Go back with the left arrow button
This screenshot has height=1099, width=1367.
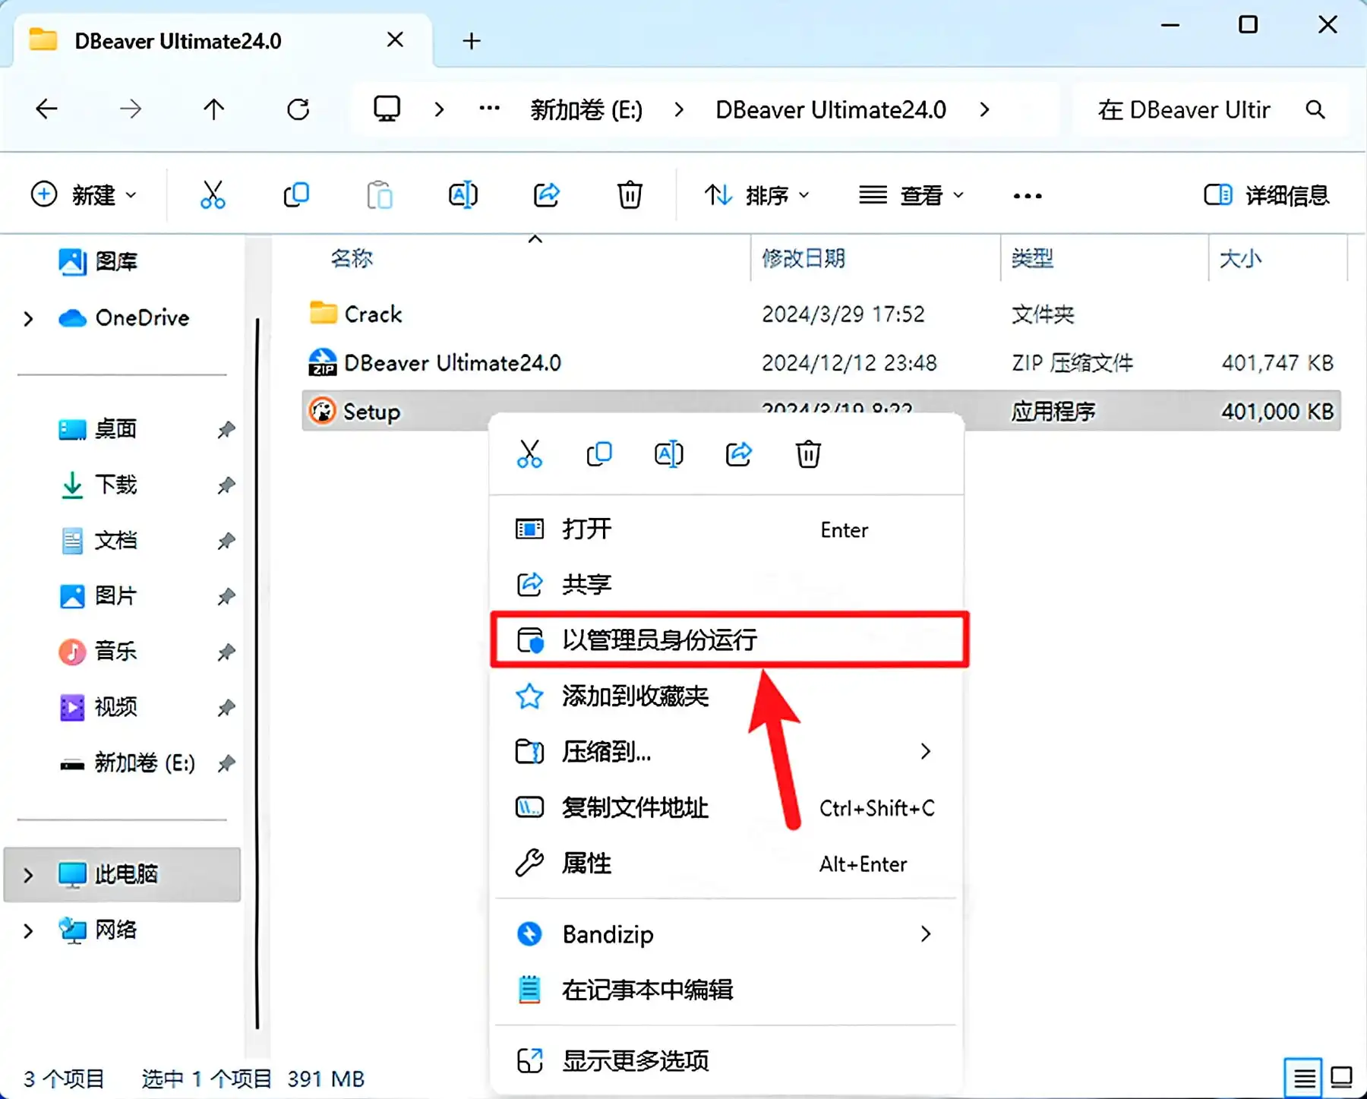coord(47,109)
